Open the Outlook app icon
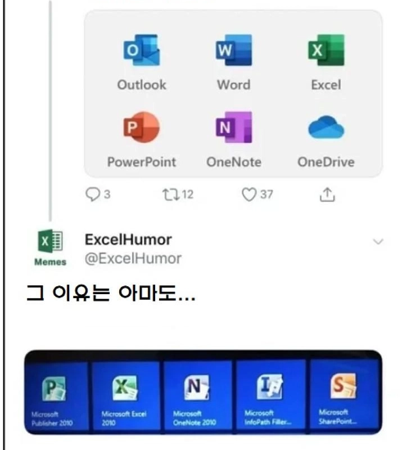This screenshot has width=416, height=450. (142, 50)
